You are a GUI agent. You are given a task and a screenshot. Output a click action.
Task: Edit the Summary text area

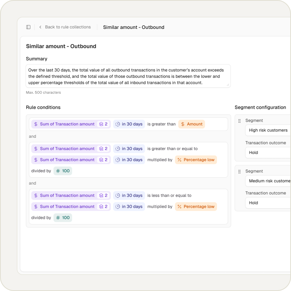click(x=128, y=76)
